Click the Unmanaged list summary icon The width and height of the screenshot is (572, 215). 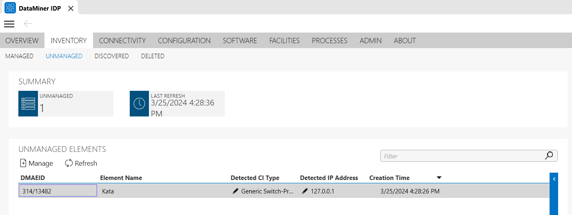(x=28, y=103)
